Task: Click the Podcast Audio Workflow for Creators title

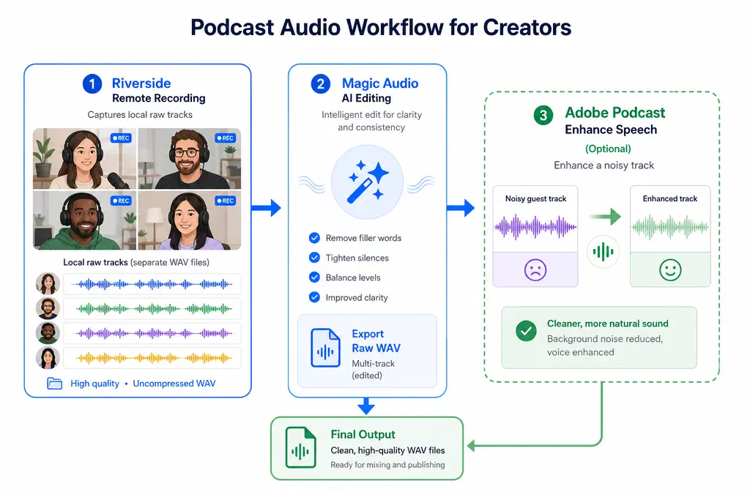Action: tap(381, 27)
